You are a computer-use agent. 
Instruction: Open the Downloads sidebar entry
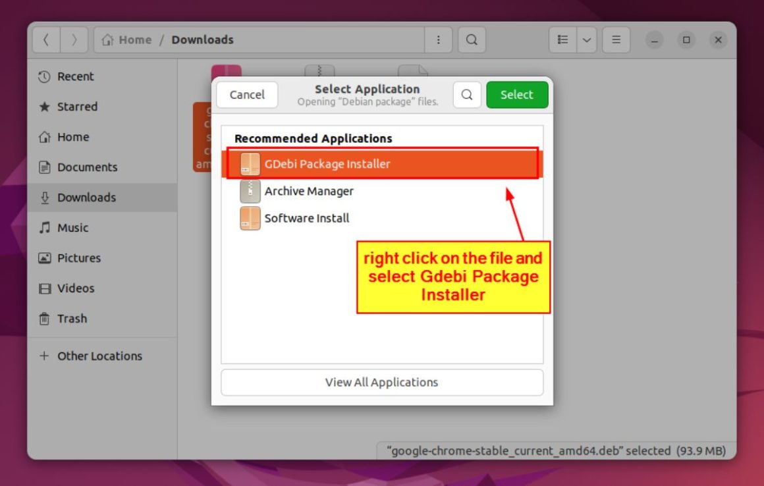click(x=88, y=197)
